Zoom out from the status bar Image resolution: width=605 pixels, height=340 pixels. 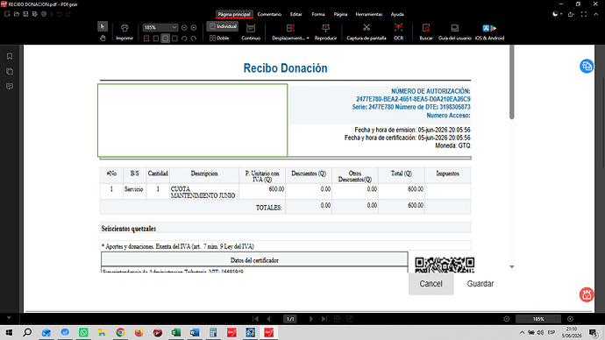[x=507, y=319]
